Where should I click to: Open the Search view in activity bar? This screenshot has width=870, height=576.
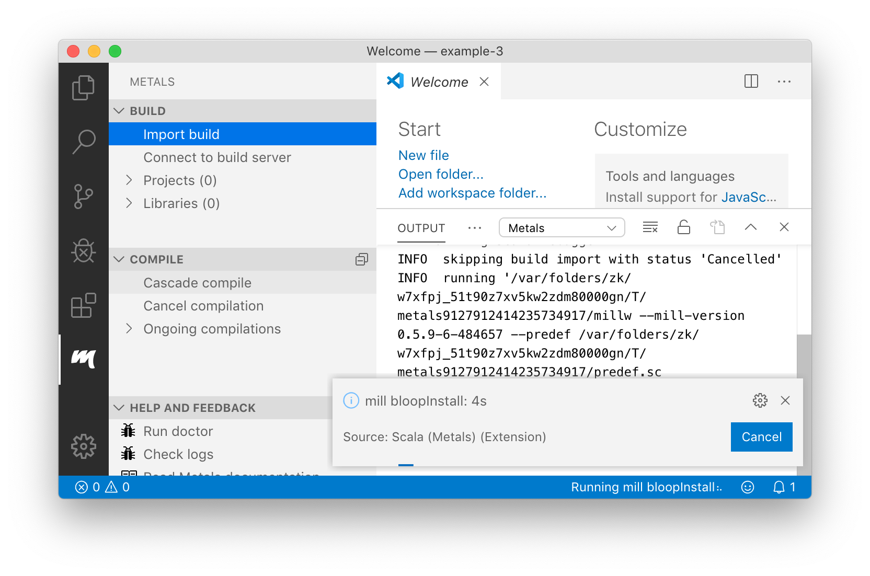pos(83,142)
